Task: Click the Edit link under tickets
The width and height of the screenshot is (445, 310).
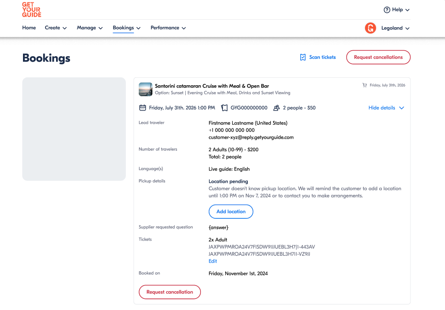Action: point(213,261)
